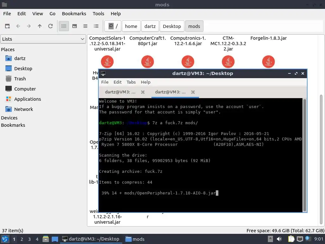This screenshot has width=325, height=244.
Task: Click the 'mods' path bar button
Action: pyautogui.click(x=194, y=26)
